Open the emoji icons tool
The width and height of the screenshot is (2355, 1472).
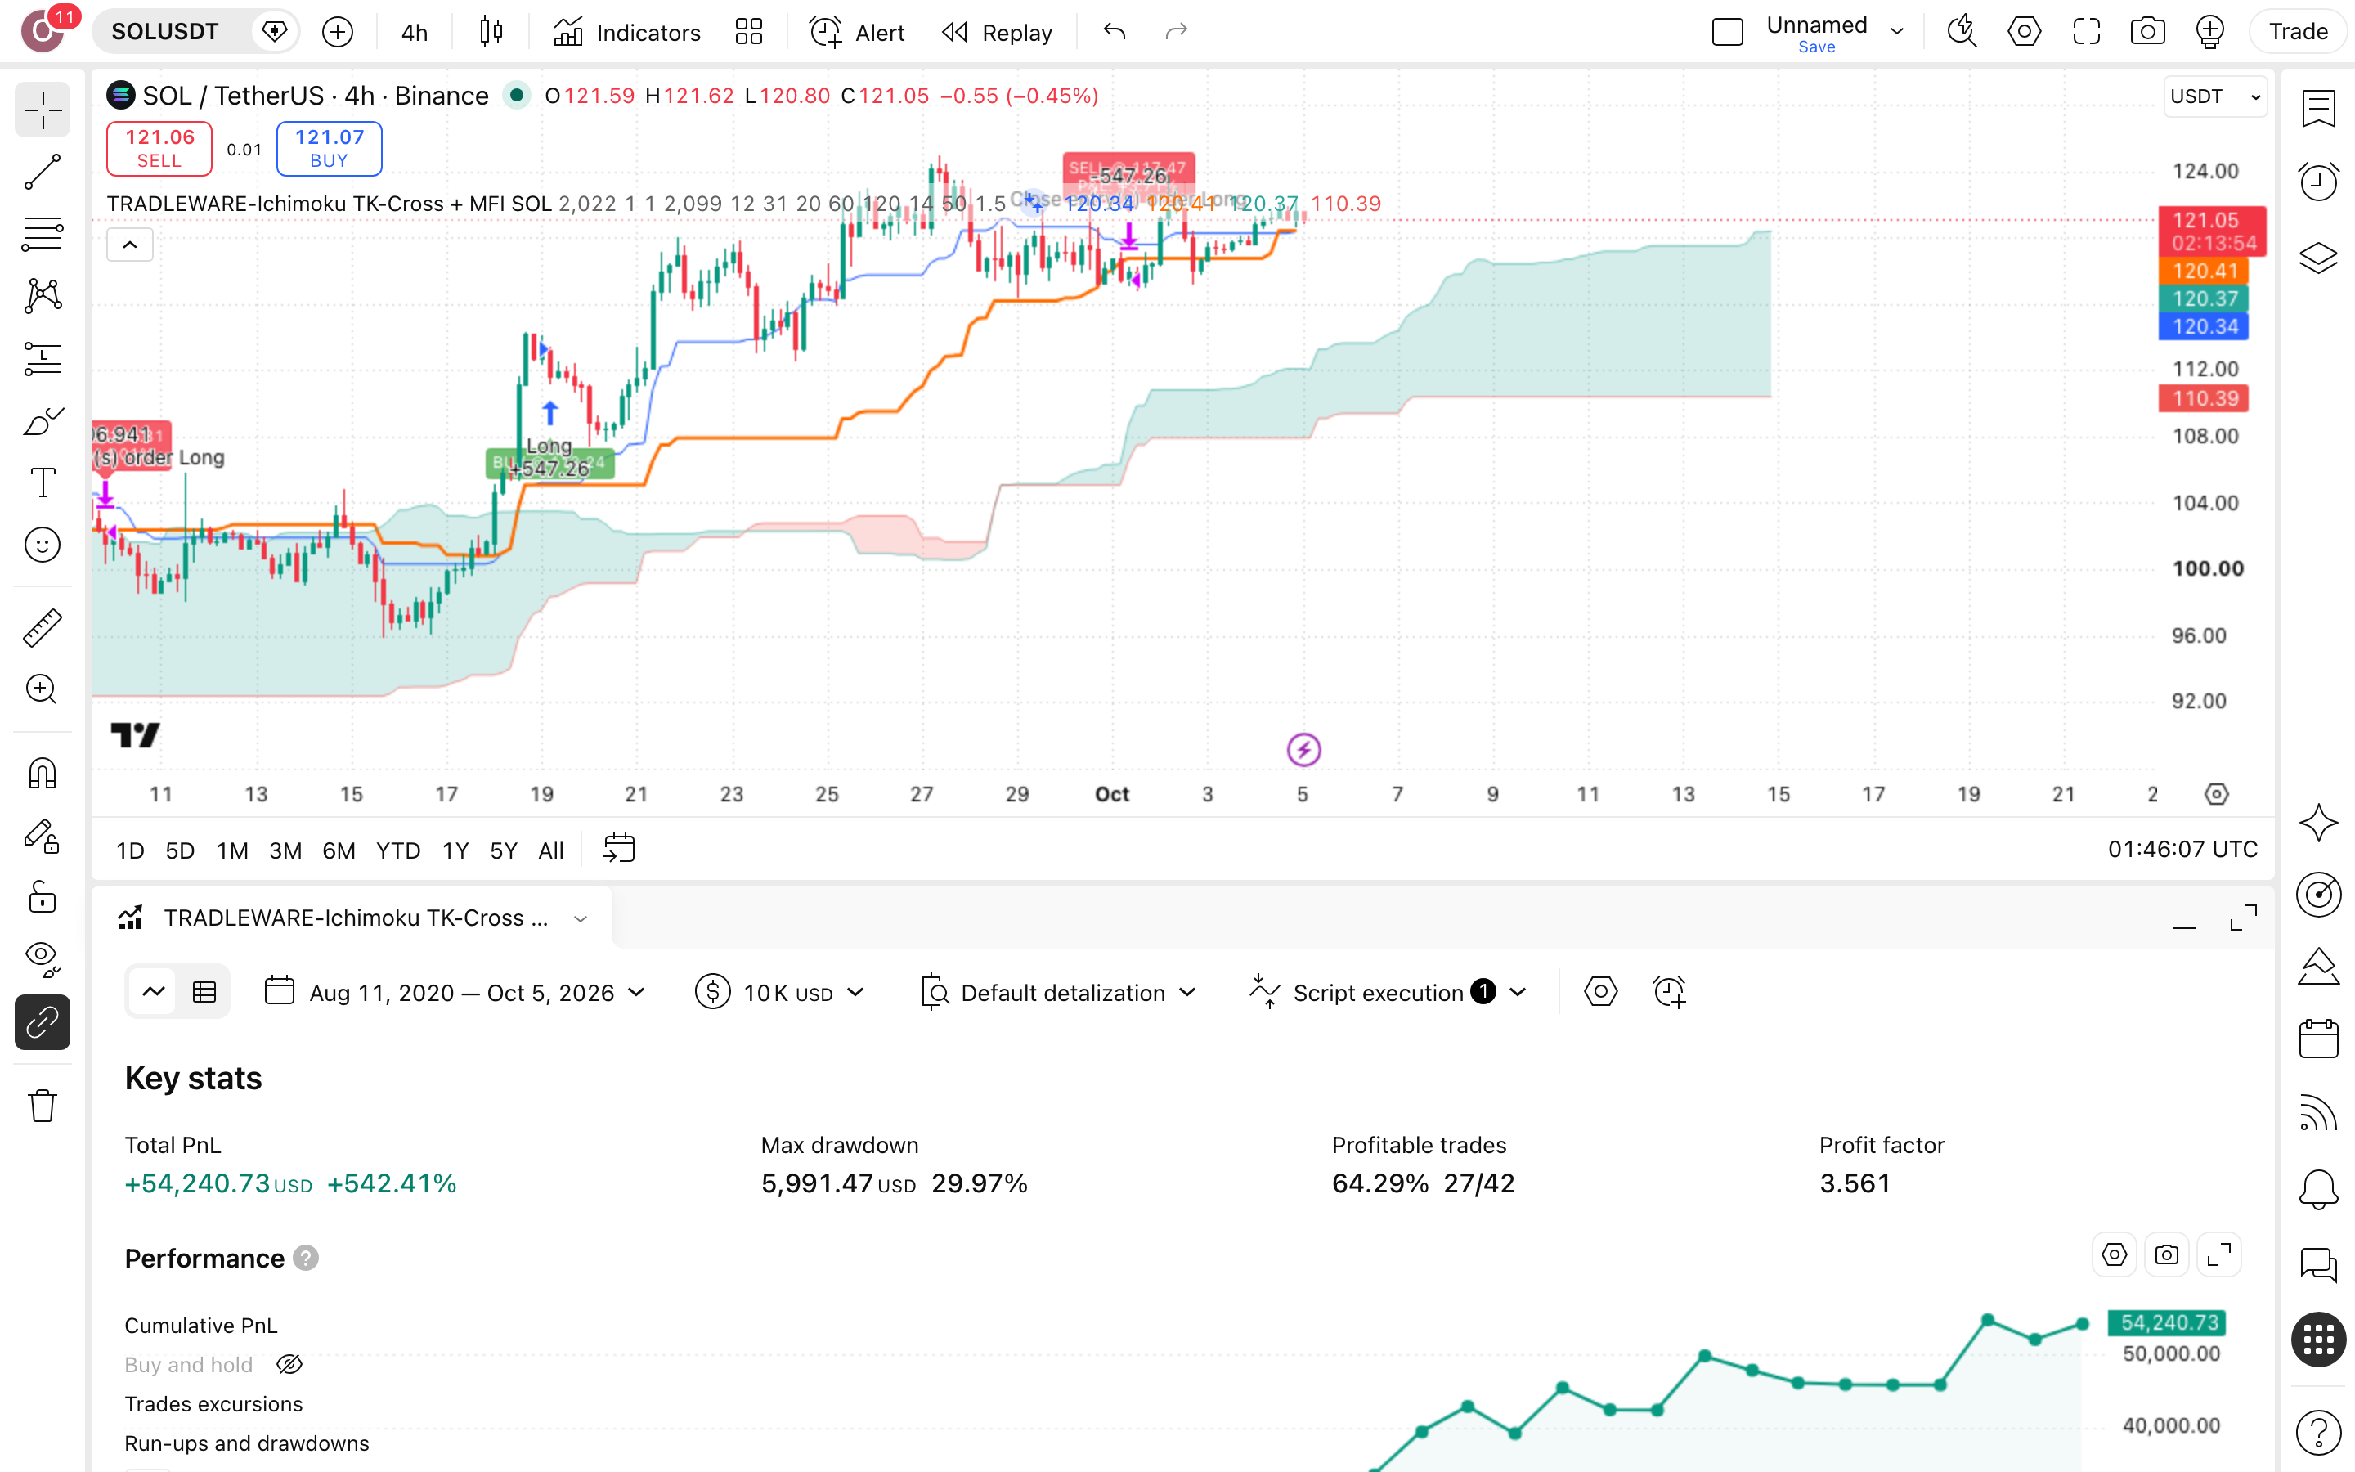tap(42, 545)
